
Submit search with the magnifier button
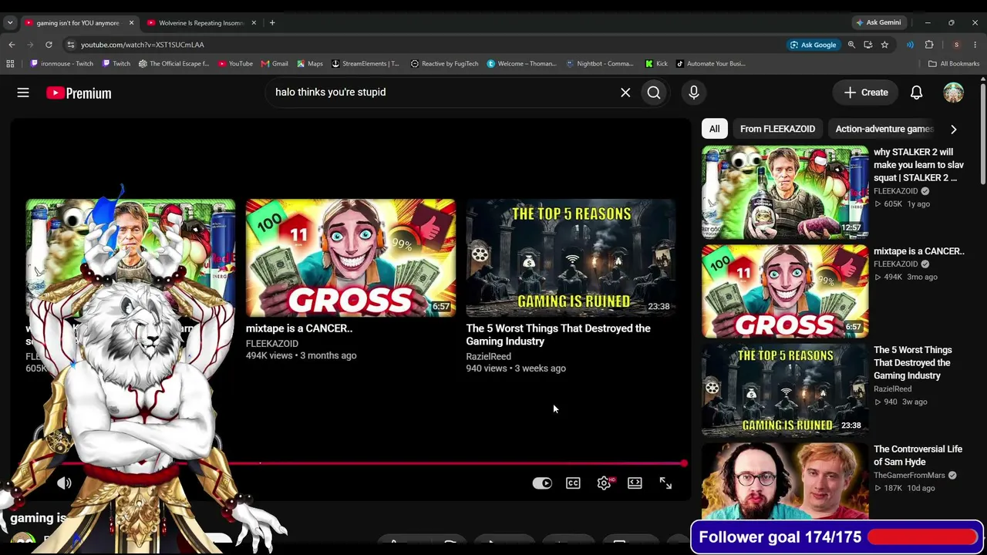coord(654,92)
